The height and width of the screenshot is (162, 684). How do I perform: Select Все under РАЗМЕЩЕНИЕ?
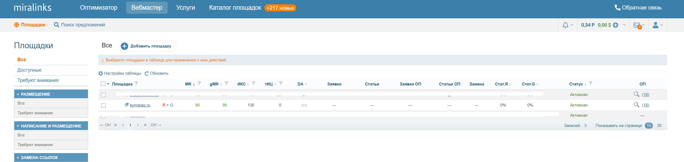51,103
